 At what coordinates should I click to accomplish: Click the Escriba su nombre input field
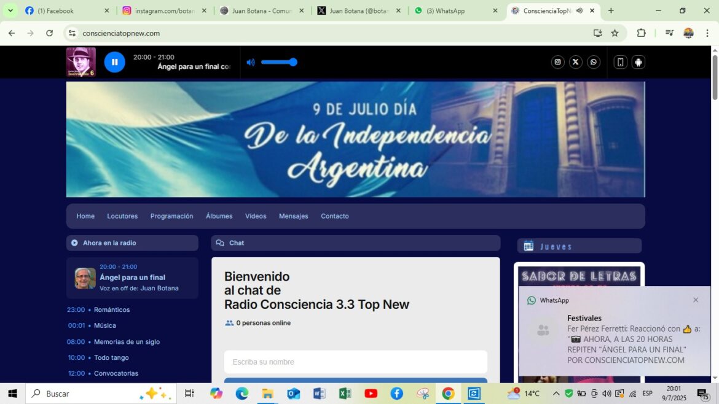(355, 362)
